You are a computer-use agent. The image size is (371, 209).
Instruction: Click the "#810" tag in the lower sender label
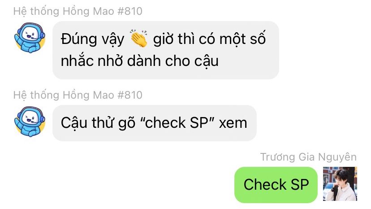pyautogui.click(x=130, y=95)
